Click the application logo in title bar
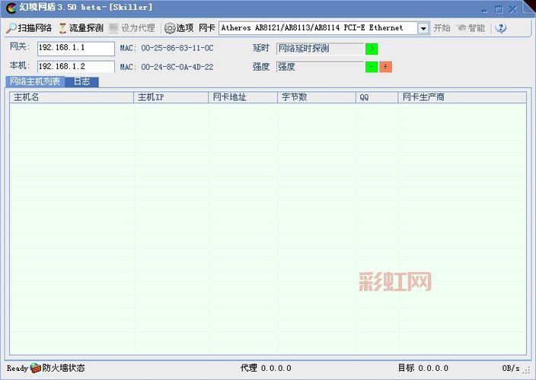Viewport: 536px width, 380px height. pos(11,8)
